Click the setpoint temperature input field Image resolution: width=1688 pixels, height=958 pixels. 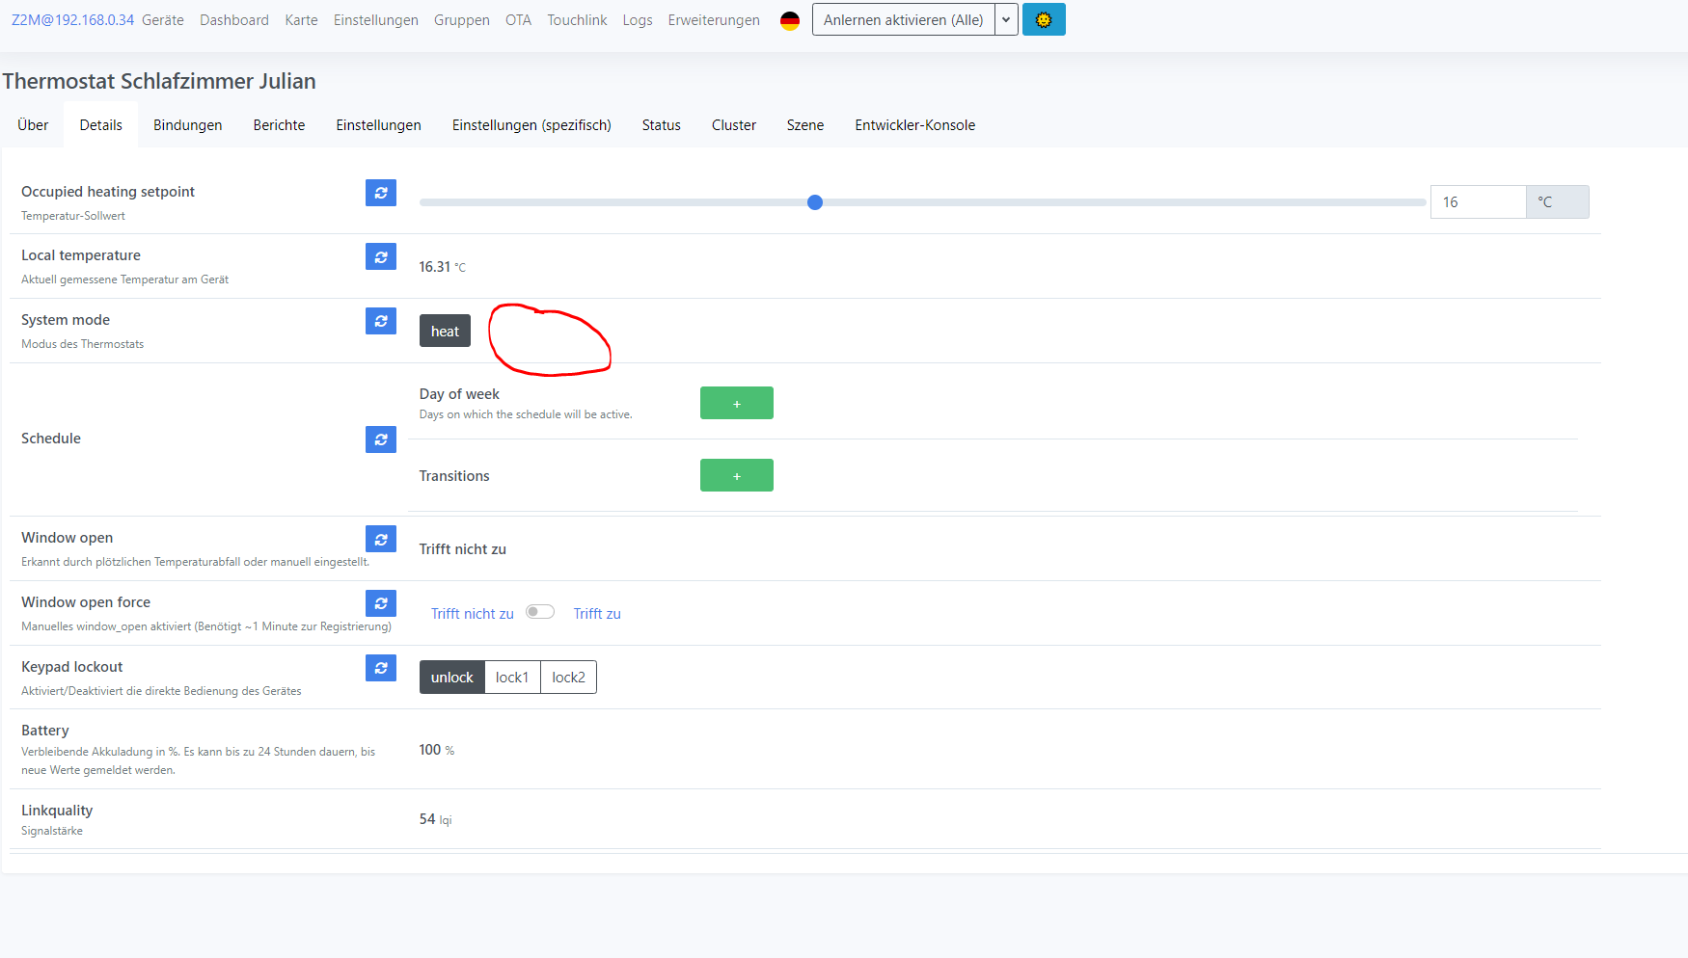tap(1478, 201)
